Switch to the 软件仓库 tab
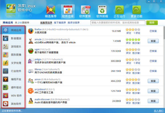165x113 pixels. click(x=68, y=11)
